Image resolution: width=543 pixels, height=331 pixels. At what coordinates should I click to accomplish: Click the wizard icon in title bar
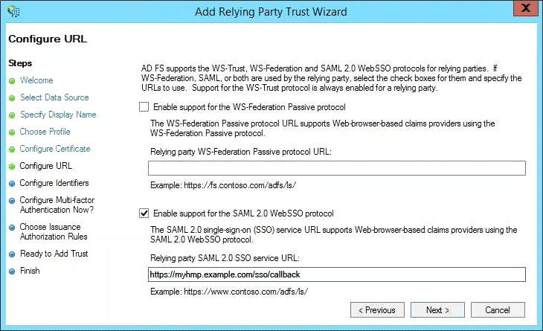pos(13,11)
